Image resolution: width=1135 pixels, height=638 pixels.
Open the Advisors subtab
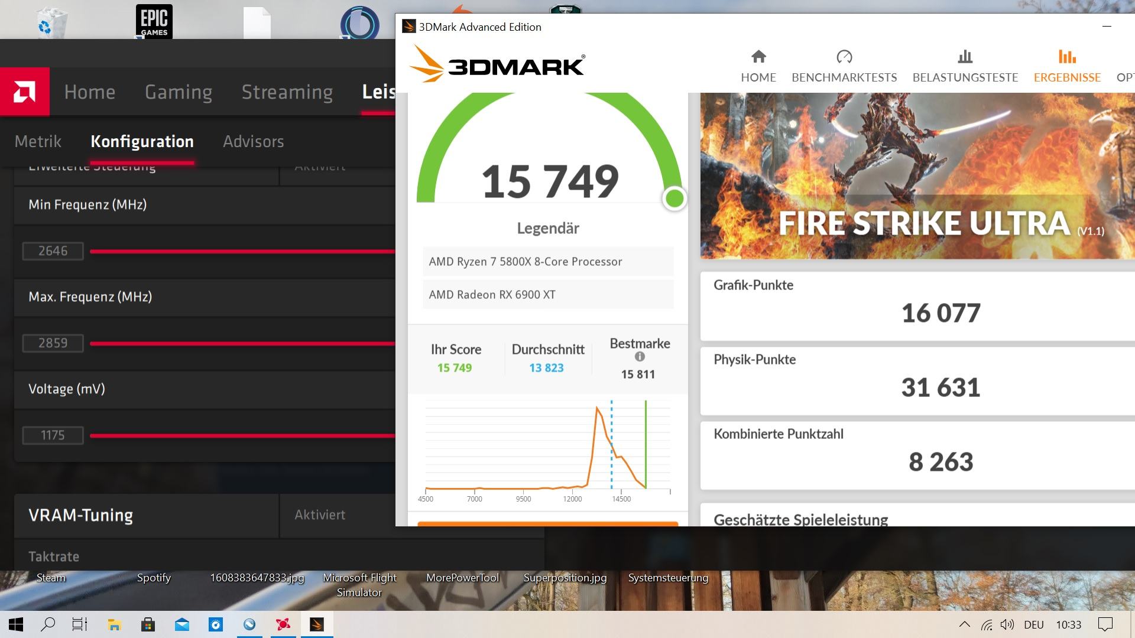pos(253,142)
